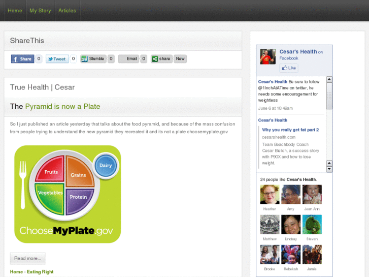Click the New label next to share
The image size is (369, 277).
coord(180,58)
